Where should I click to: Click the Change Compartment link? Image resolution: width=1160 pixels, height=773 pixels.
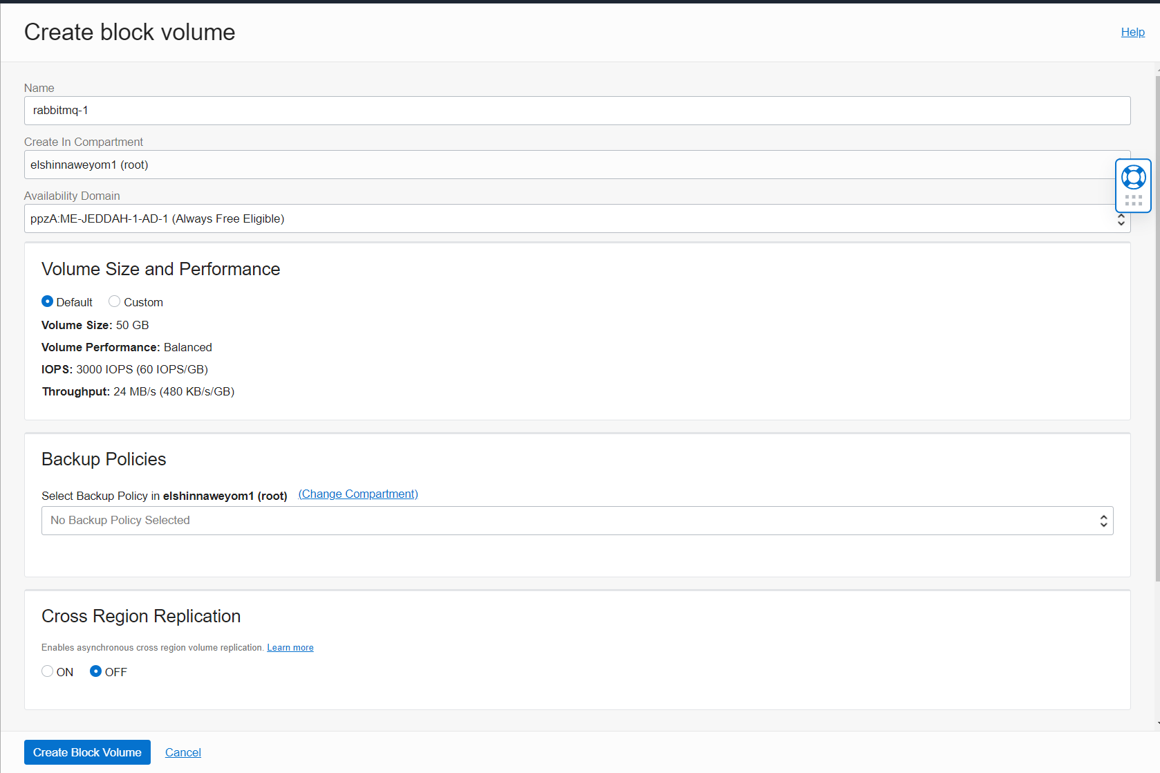coord(357,494)
